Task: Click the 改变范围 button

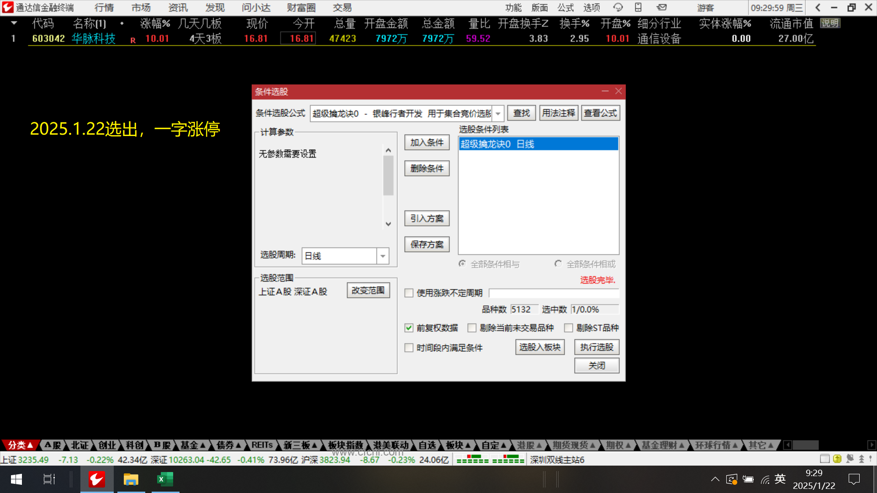Action: coord(368,290)
